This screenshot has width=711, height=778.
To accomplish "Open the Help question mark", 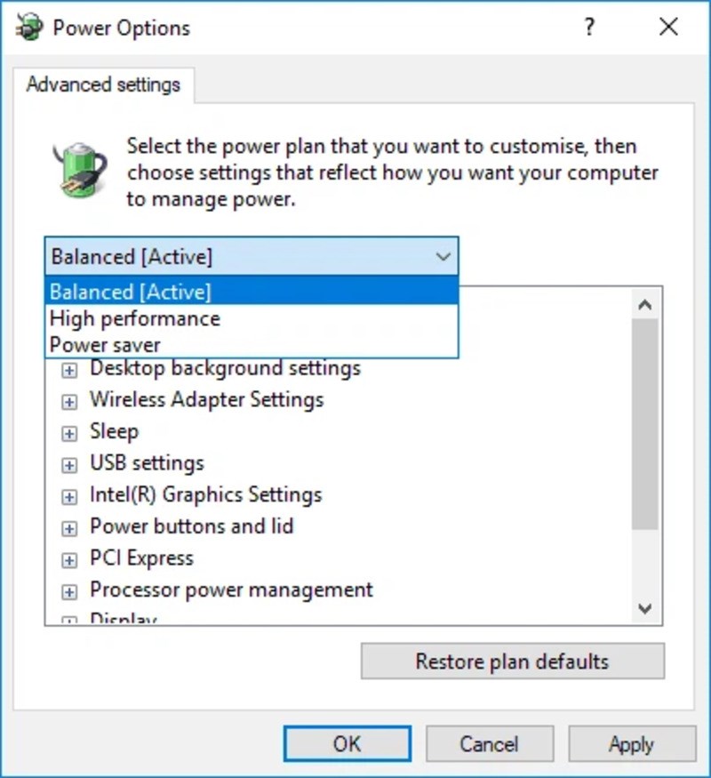I will (x=588, y=28).
